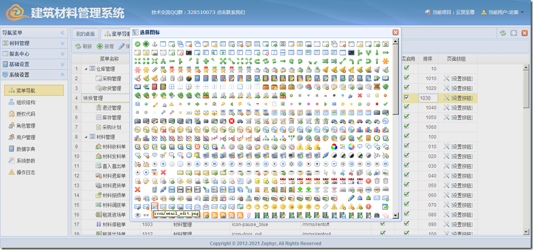Click the sort field containing 1030
533x250 pixels.
click(428, 98)
